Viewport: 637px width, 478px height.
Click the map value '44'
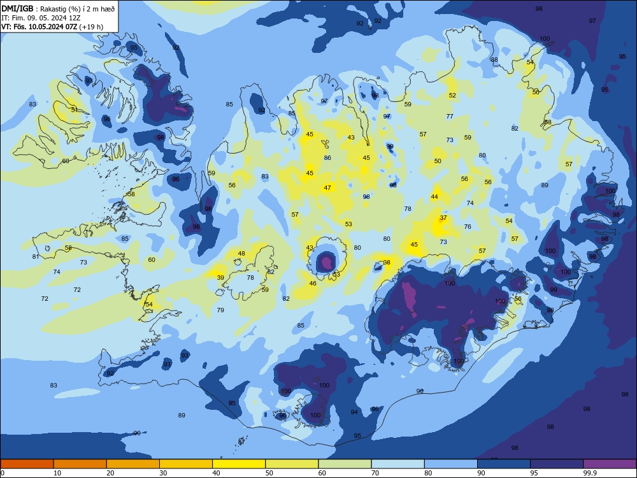434,197
